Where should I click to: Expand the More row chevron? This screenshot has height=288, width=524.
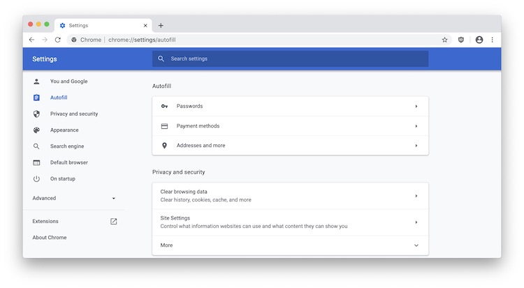(416, 245)
